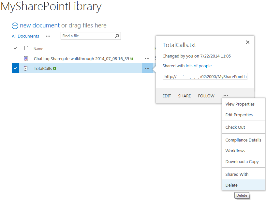Click SHARE in the callout
The width and height of the screenshot is (266, 200).
(185, 96)
